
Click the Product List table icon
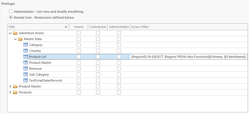click(x=25, y=57)
